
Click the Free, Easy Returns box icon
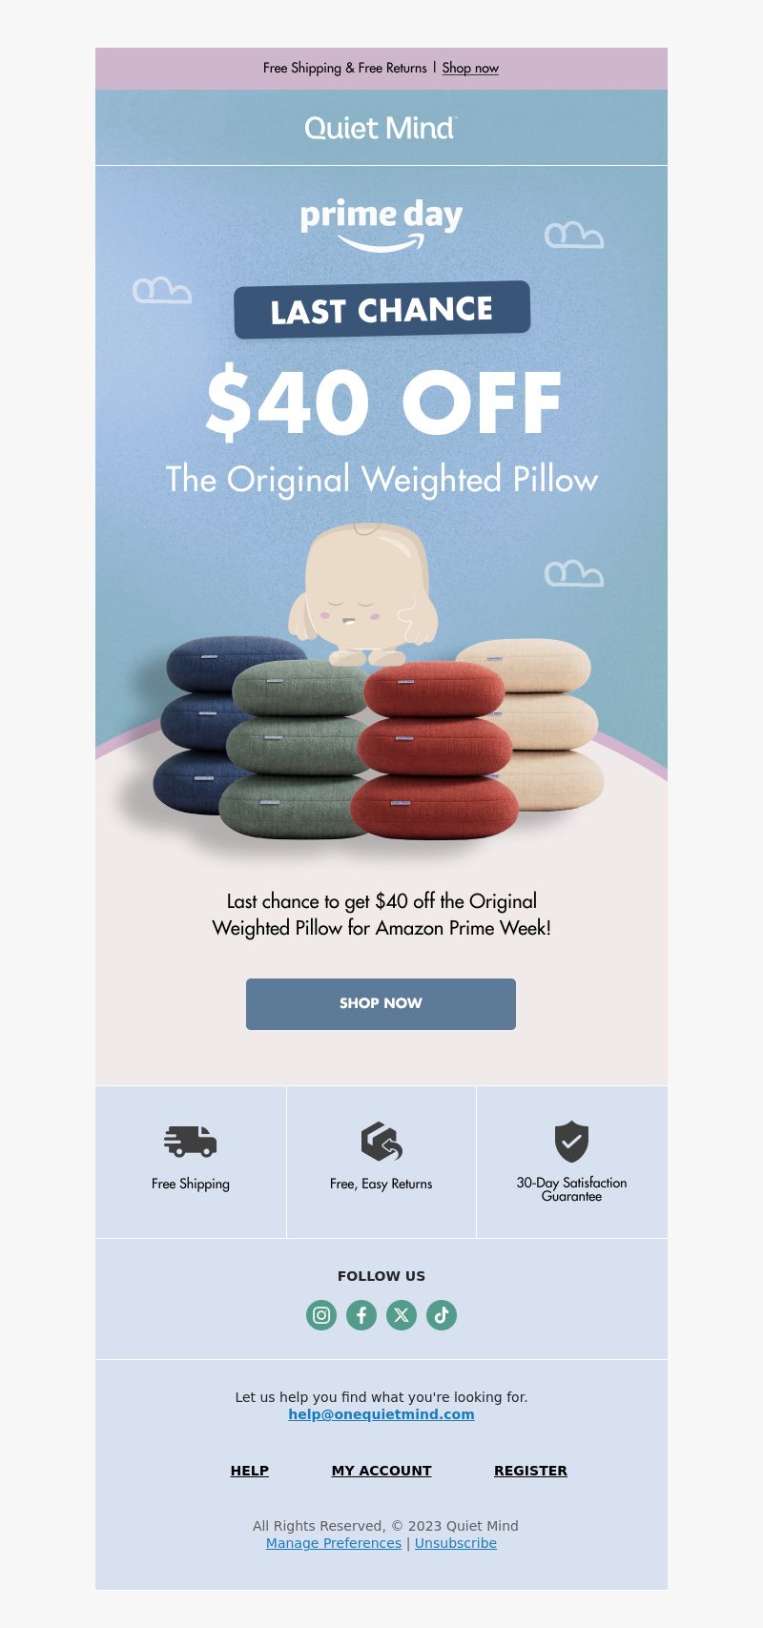pyautogui.click(x=381, y=1141)
